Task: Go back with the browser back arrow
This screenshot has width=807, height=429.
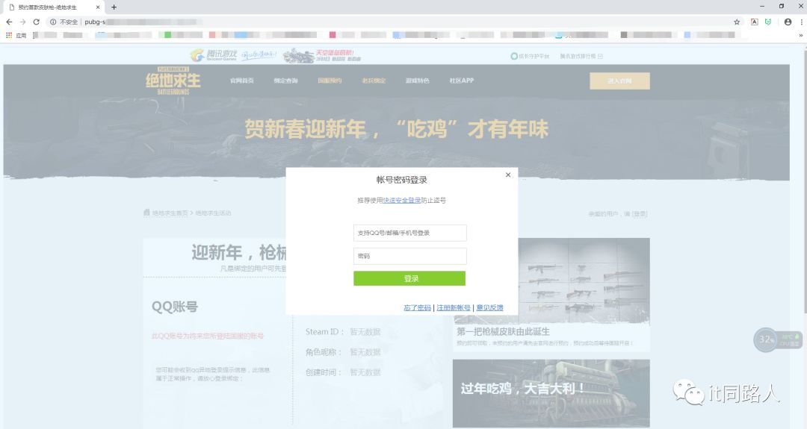Action: click(9, 22)
